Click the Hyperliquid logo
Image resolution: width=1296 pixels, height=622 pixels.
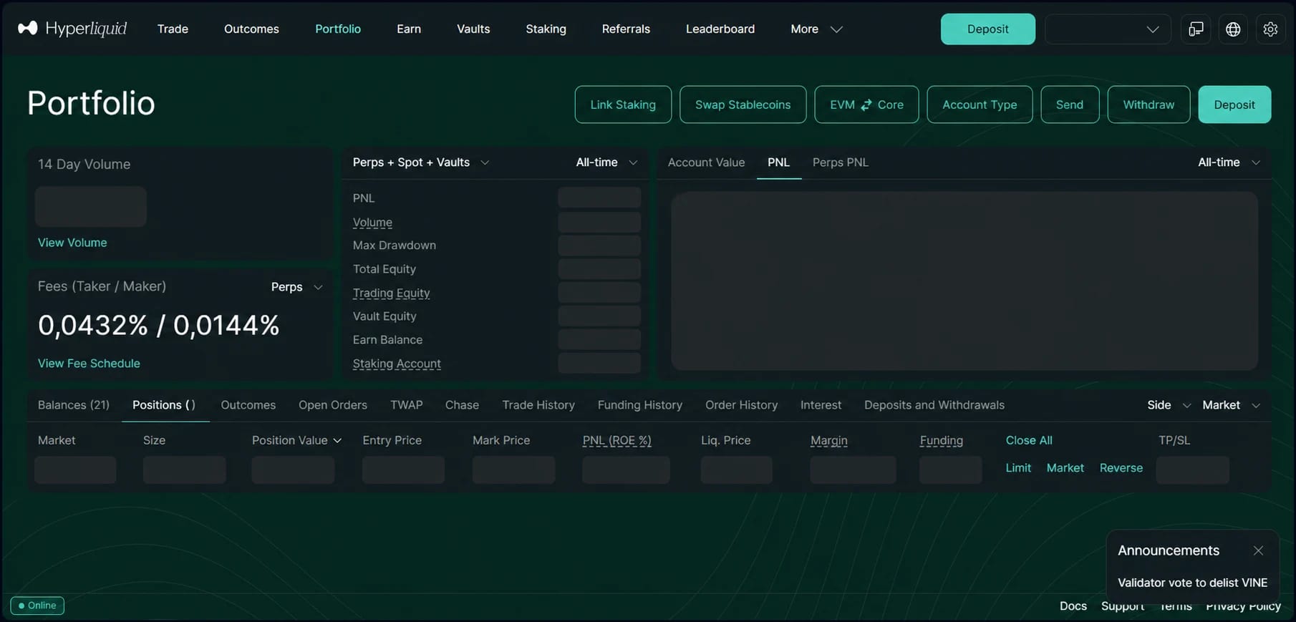[x=72, y=29]
